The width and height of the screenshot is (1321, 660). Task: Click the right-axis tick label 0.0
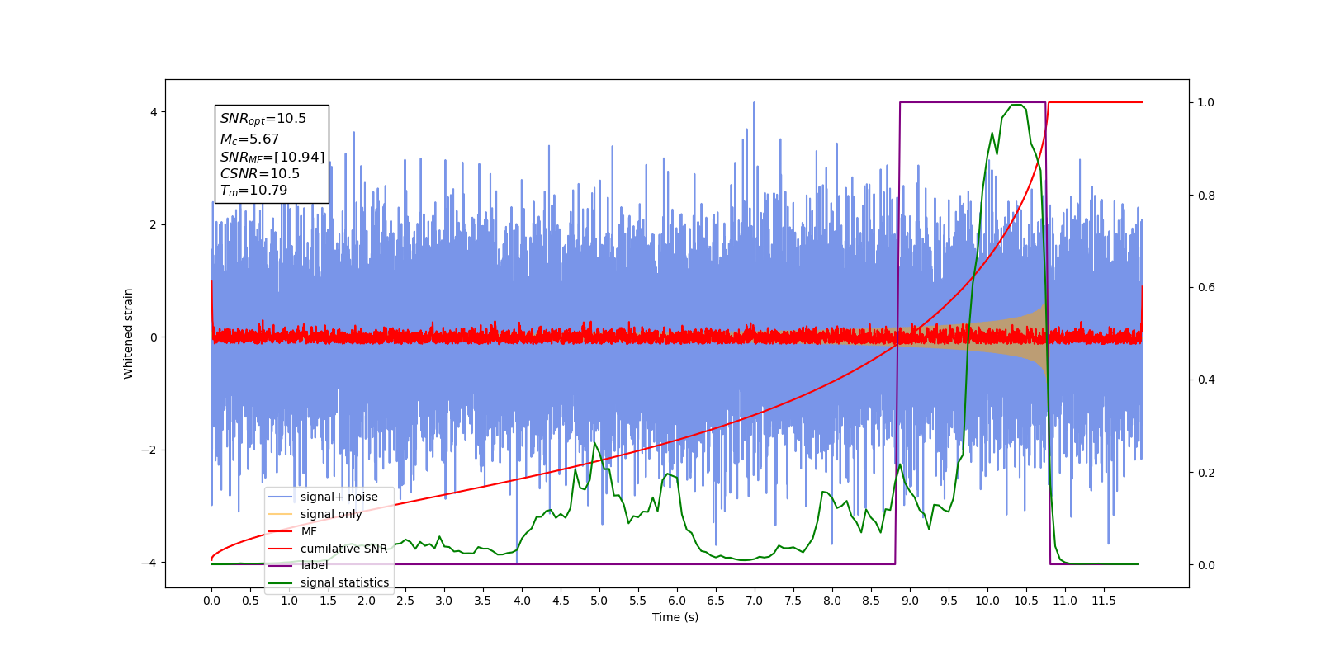click(x=1206, y=565)
